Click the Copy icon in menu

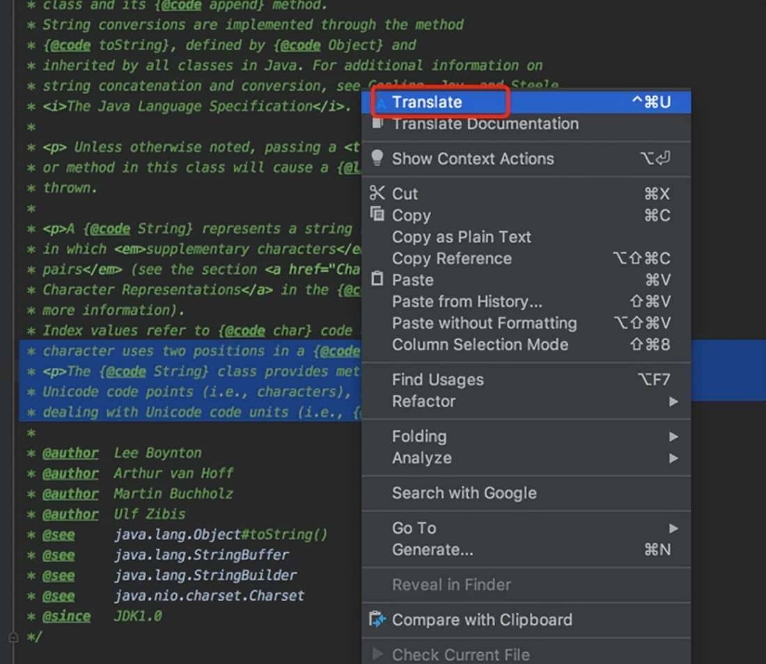[377, 215]
